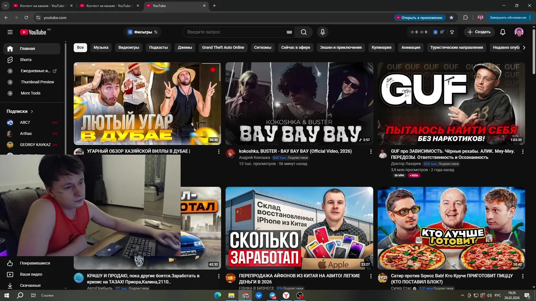536x301 pixels.
Task: Open ABC7 subscription channel
Action: [x=32, y=122]
